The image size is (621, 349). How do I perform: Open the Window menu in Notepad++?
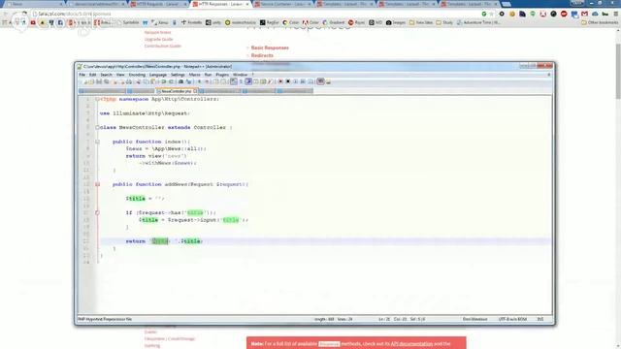pos(240,75)
